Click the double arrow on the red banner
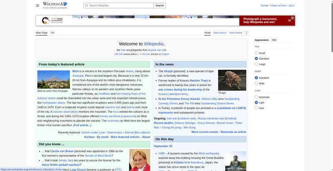This screenshot has width=333, height=171. pyautogui.click(x=289, y=20)
